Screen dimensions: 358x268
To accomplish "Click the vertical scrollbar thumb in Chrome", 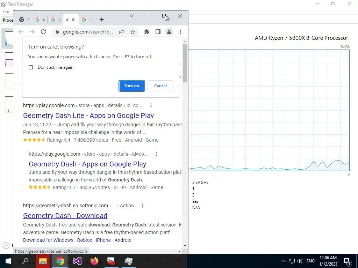I will coord(185,64).
